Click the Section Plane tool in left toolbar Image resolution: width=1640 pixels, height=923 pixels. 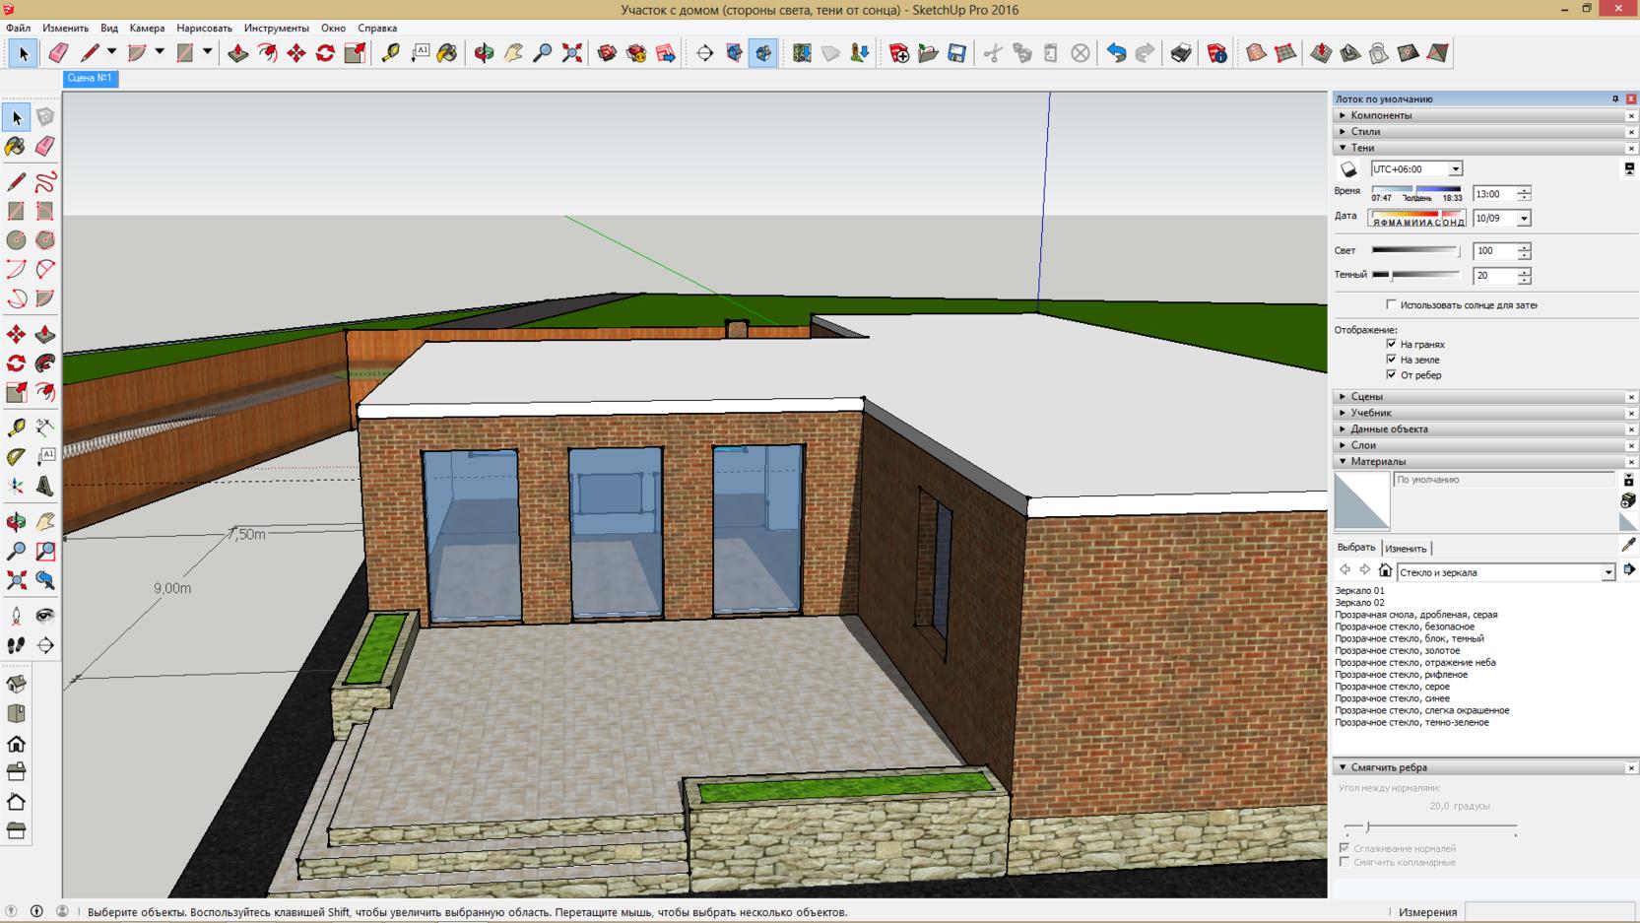45,645
